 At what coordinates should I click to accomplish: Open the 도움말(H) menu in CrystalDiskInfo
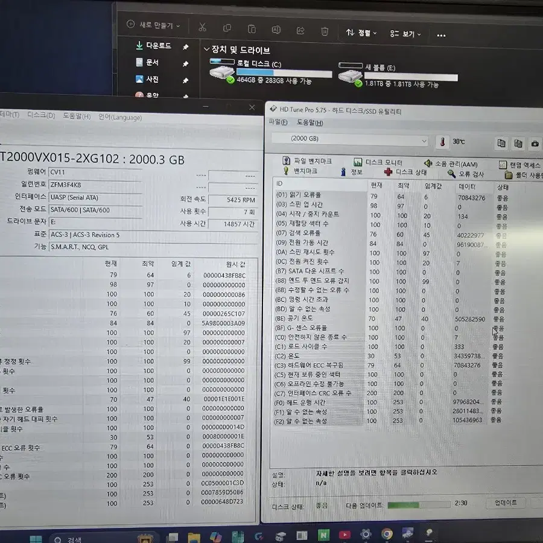pyautogui.click(x=77, y=116)
